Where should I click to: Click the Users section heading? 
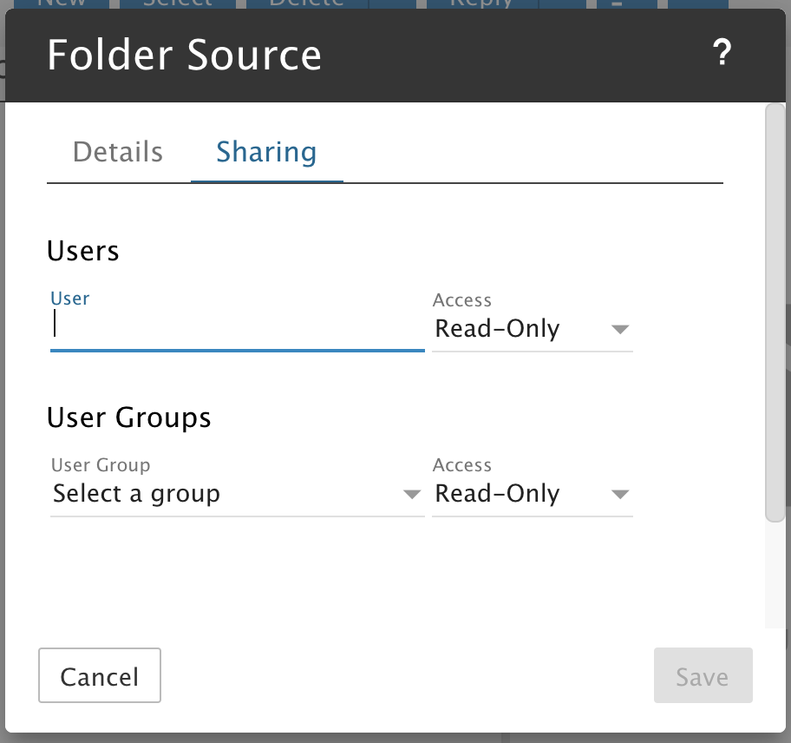(83, 251)
